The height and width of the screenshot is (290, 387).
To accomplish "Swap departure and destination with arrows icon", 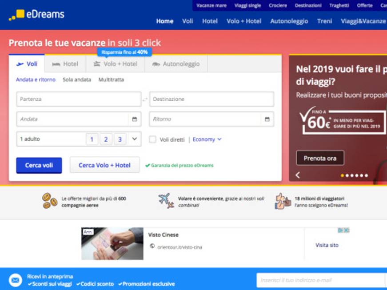I will pos(145,99).
